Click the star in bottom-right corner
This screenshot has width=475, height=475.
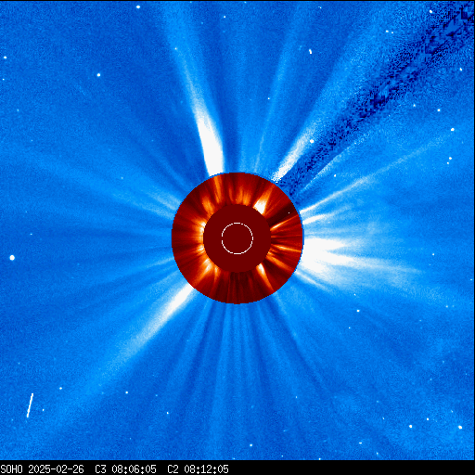460,427
